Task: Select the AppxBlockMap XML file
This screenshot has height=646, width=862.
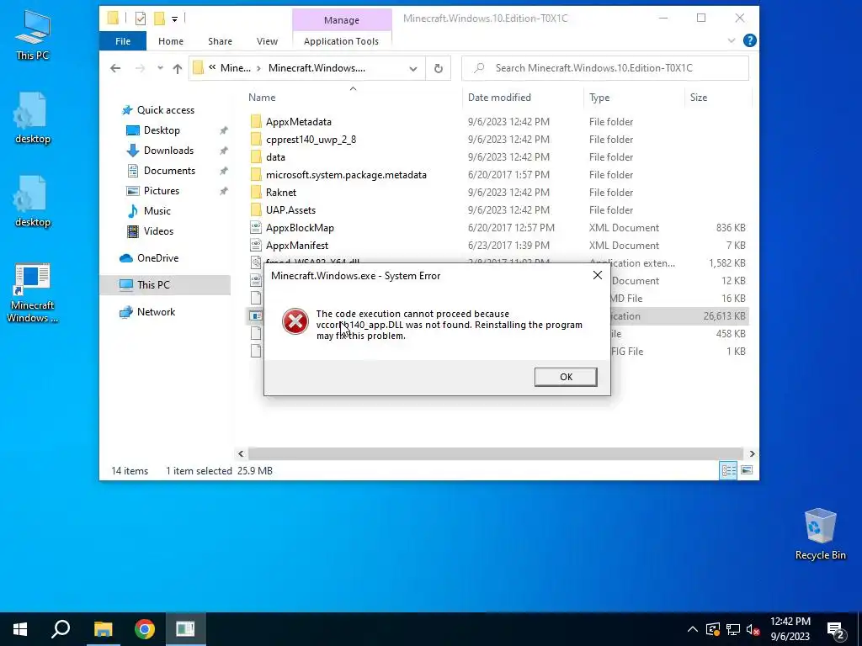Action: (x=300, y=227)
